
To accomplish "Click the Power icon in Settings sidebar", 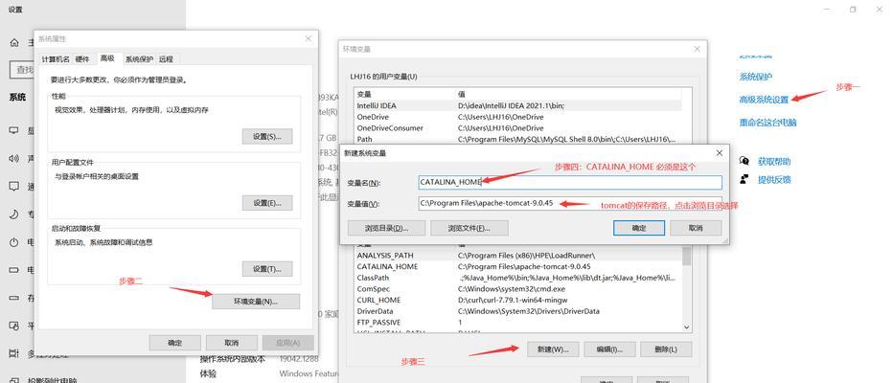I will [x=14, y=242].
